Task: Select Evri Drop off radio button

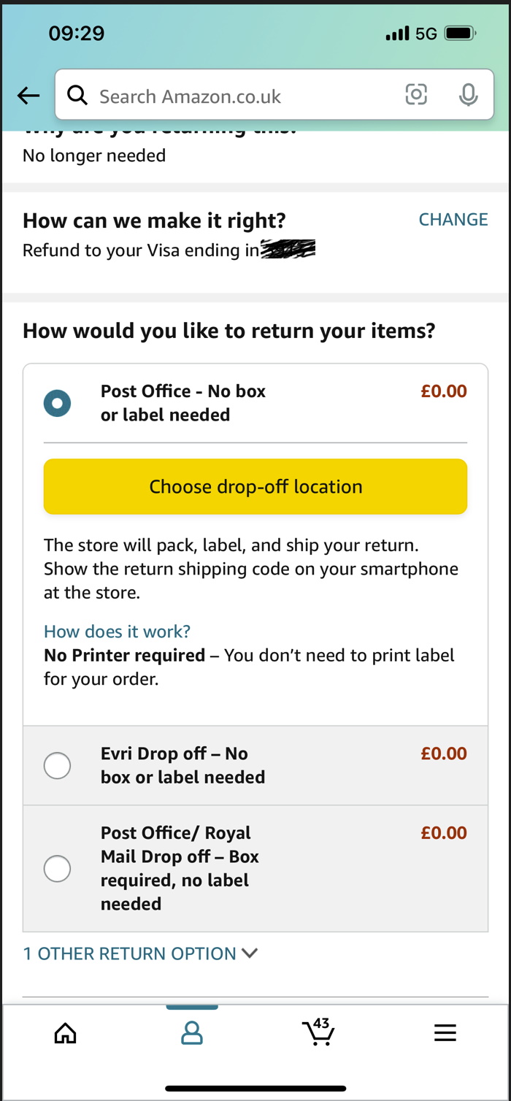Action: tap(57, 766)
